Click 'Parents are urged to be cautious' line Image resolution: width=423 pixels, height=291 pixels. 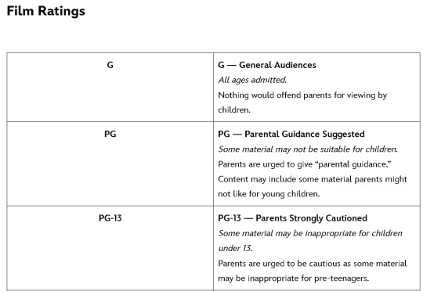(x=313, y=264)
